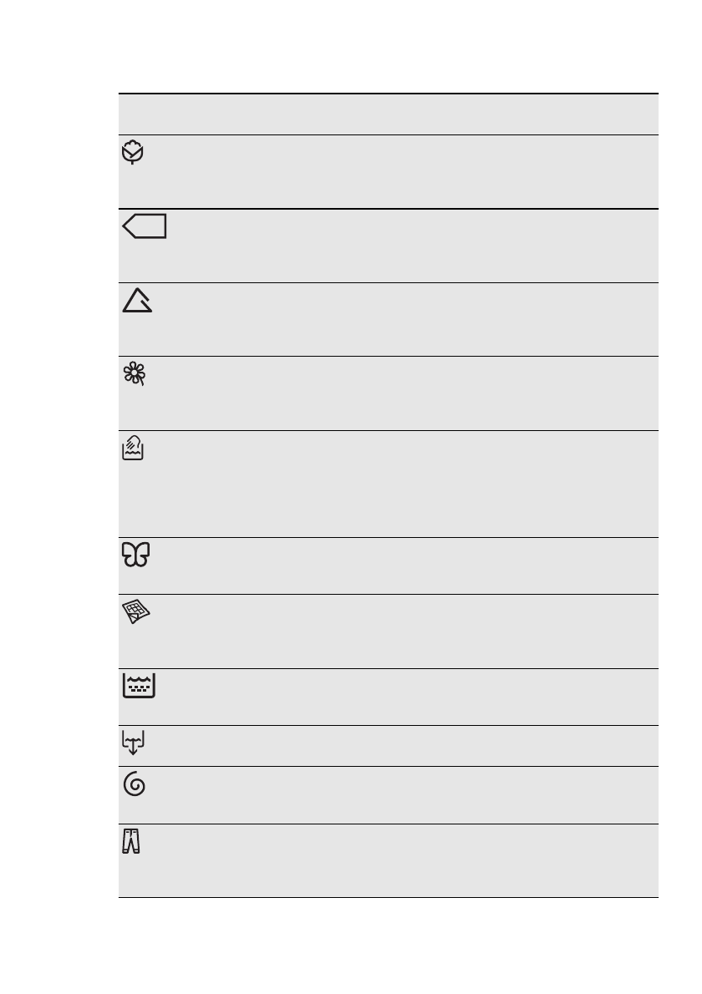
Task: Click empty cell beside the duvet icon
Action: [401, 631]
